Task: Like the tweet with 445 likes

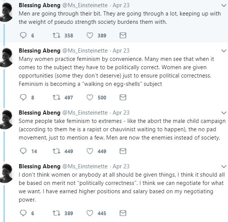Action: click(x=90, y=213)
